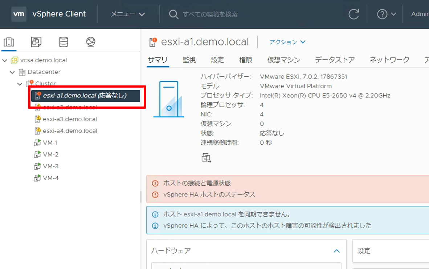429x269 pixels.
Task: Select VM-4 in the inventory tree
Action: (x=50, y=178)
